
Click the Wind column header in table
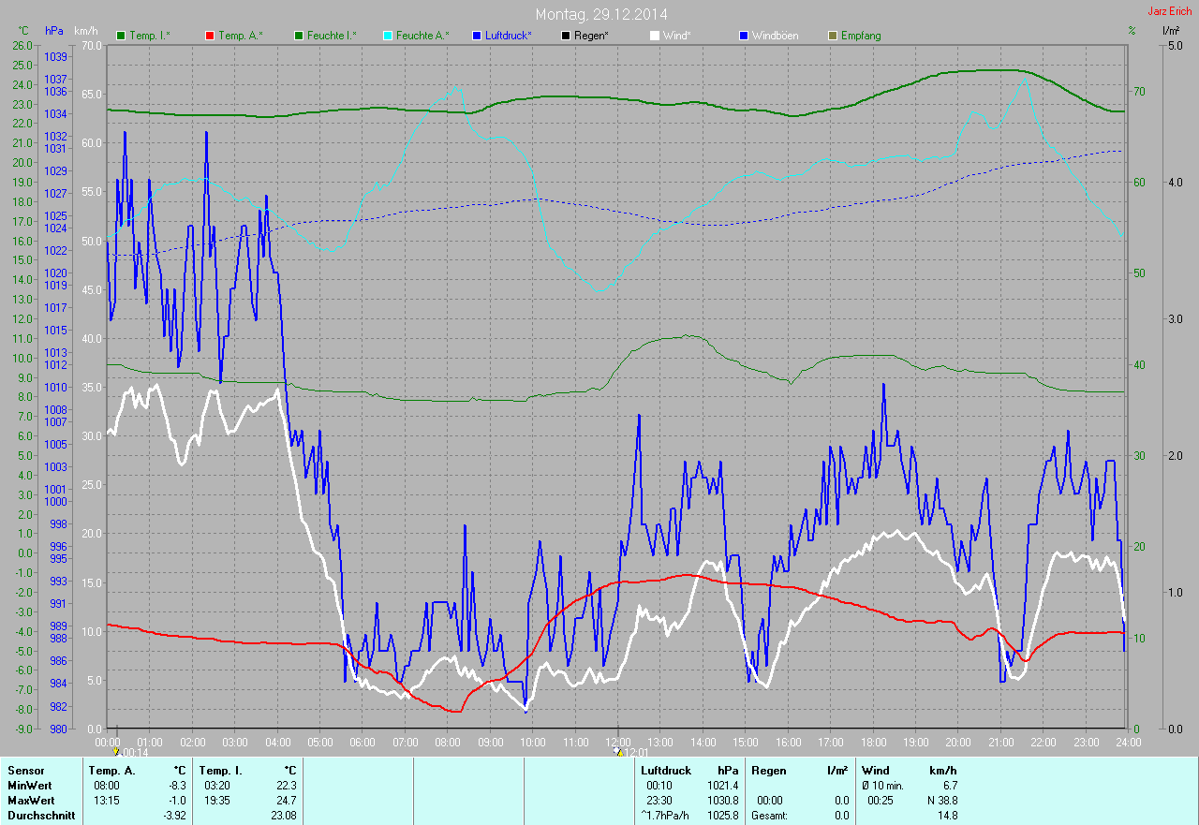point(875,770)
